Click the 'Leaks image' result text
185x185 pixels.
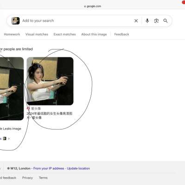point(12,129)
